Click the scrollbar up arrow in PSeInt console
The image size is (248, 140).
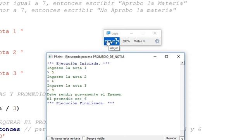pos(182,63)
